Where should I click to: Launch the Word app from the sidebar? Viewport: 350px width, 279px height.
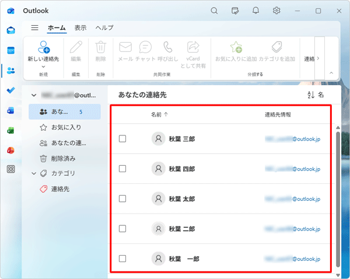(x=10, y=110)
